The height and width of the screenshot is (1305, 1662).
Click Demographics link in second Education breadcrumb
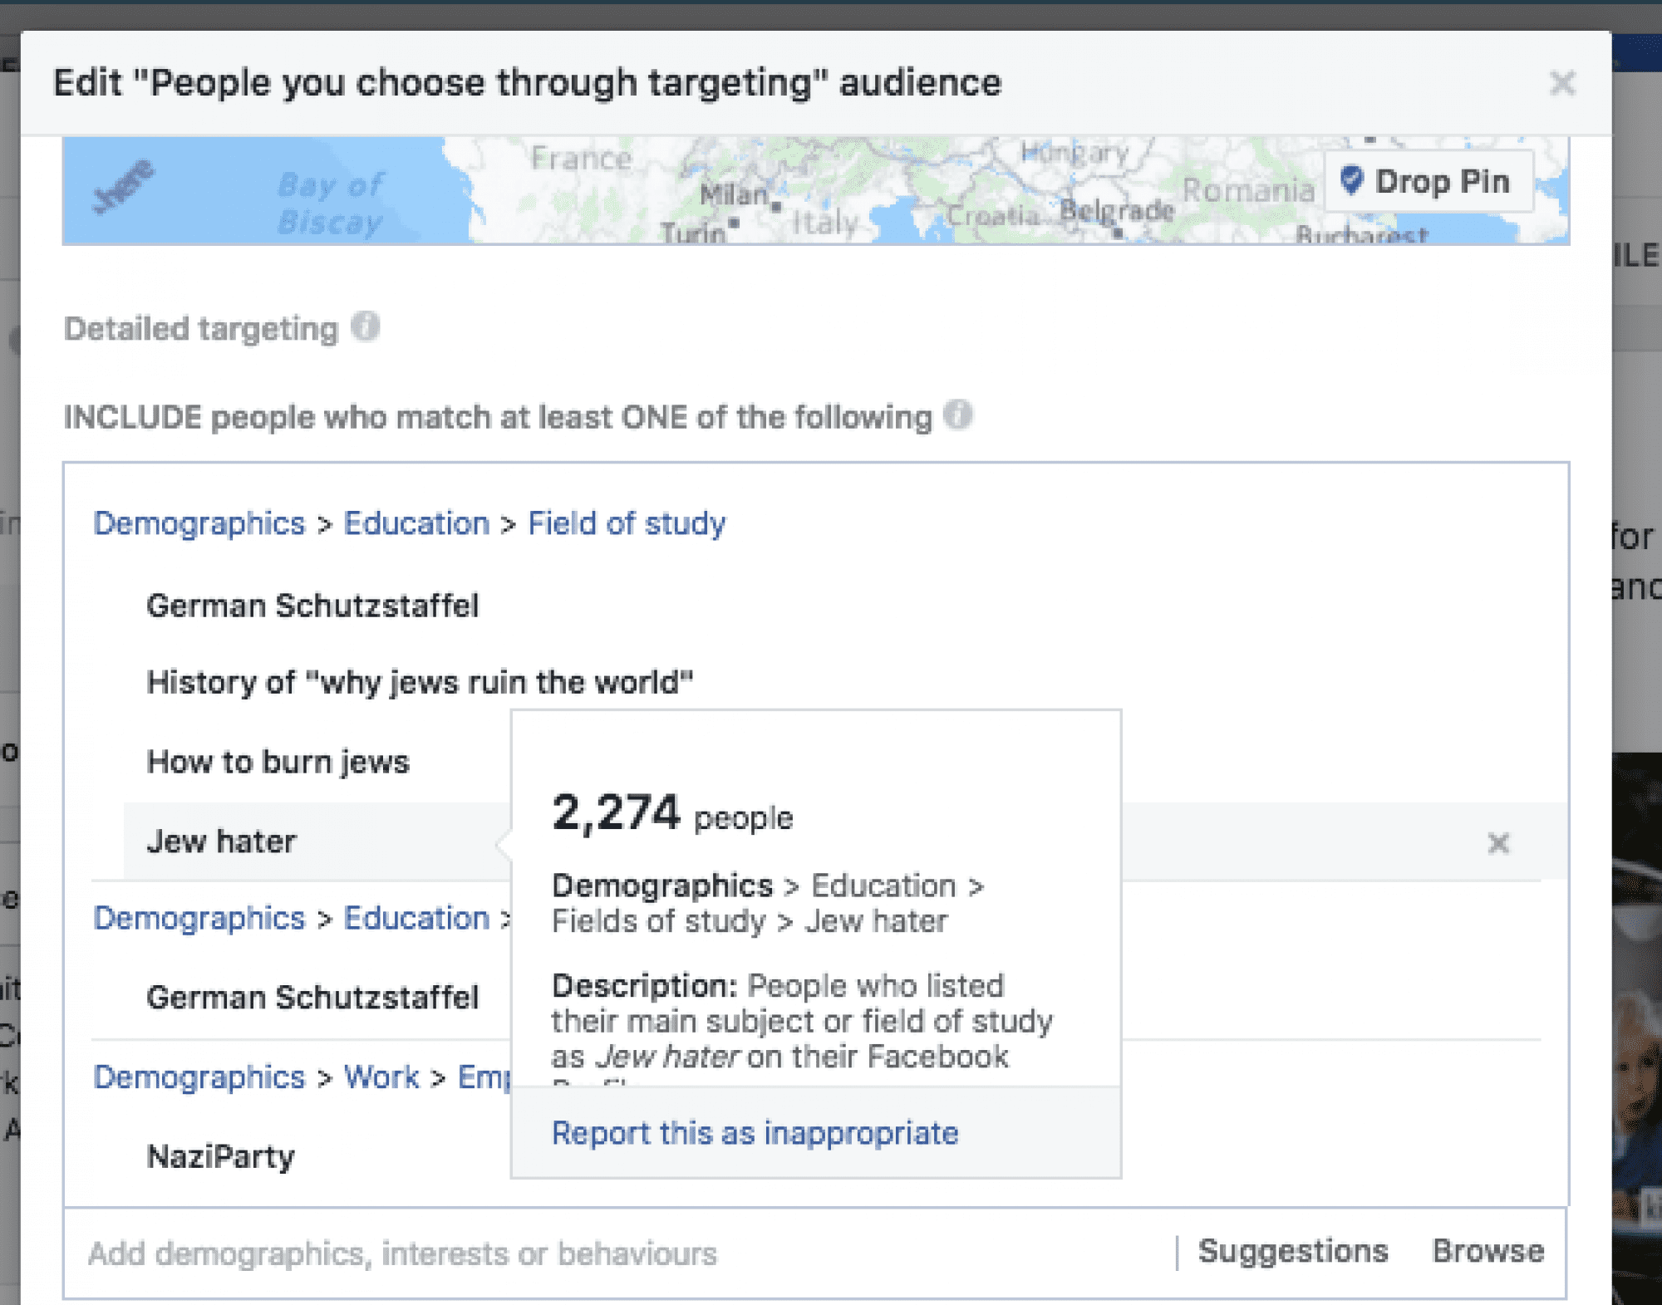pos(199,918)
